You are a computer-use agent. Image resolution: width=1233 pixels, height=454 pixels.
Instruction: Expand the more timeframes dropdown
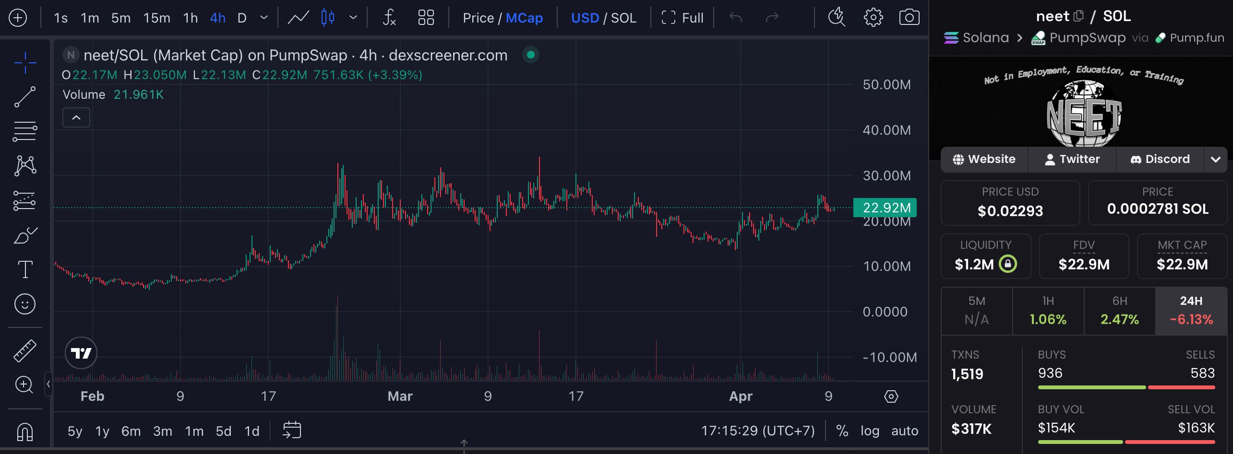(263, 18)
